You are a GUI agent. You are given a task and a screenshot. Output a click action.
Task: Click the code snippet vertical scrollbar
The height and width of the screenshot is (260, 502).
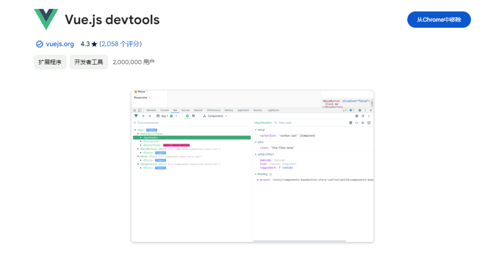pos(372,102)
